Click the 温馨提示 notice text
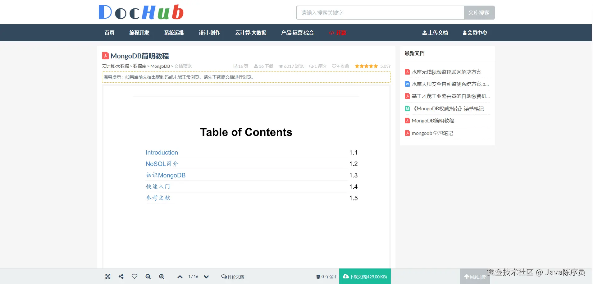This screenshot has width=593, height=284. coord(179,77)
